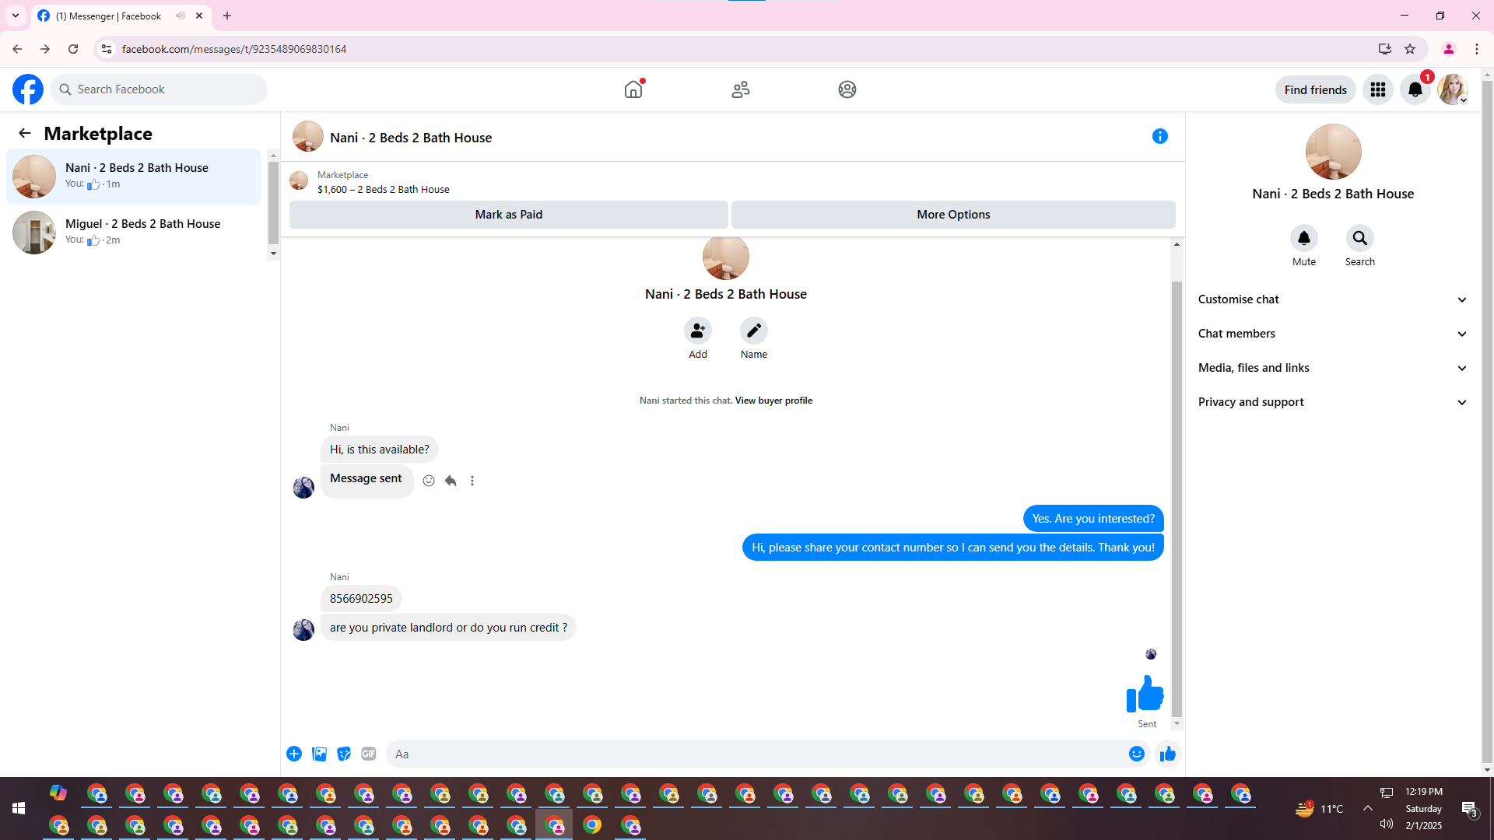This screenshot has height=840, width=1494.
Task: Mute this conversation
Action: tap(1304, 239)
